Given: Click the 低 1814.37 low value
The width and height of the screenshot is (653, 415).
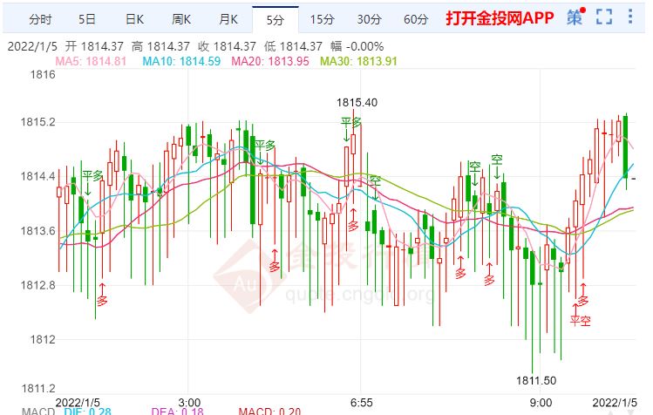Looking at the screenshot, I should [293, 46].
